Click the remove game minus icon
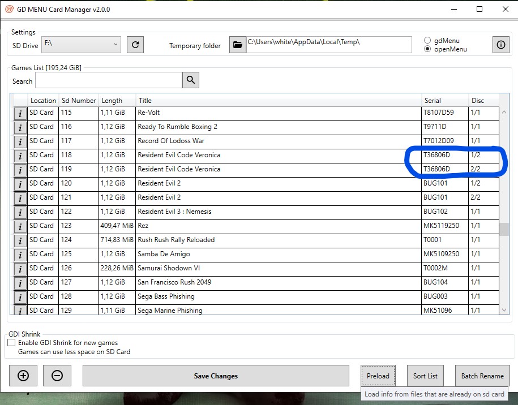Image resolution: width=518 pixels, height=405 pixels. [57, 376]
